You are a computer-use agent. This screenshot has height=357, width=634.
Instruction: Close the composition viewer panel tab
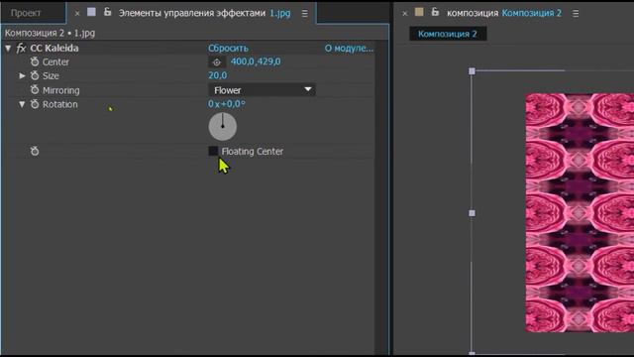point(405,13)
